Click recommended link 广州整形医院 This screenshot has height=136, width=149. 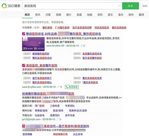(62, 28)
